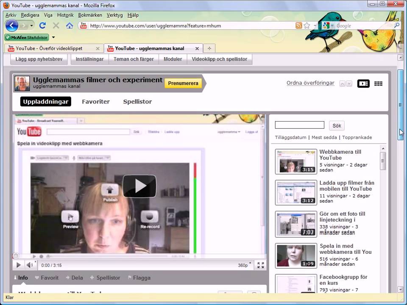The image size is (407, 305).
Task: Click the search magnifier icon in Google box
Action: pos(397,25)
